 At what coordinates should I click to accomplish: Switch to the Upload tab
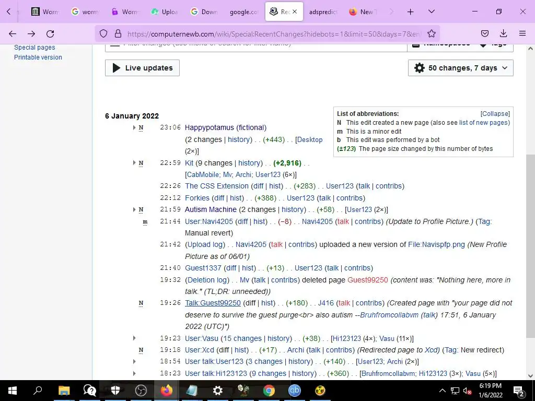[165, 12]
